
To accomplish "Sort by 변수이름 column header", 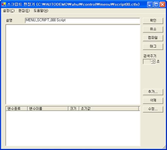I will point(48,109).
